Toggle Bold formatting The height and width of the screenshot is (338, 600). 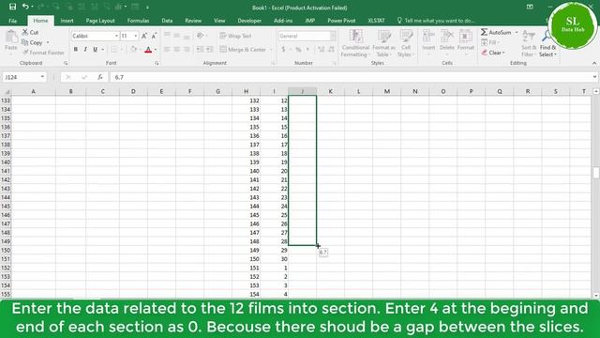point(76,50)
